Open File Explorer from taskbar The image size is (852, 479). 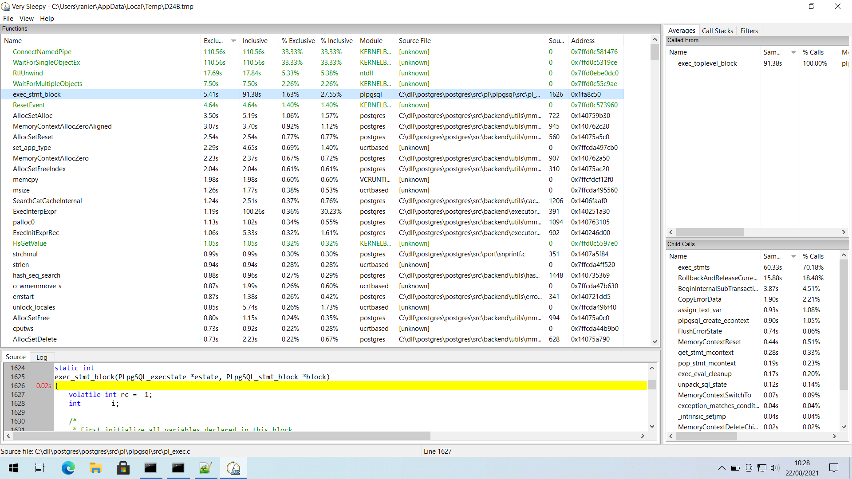tap(95, 468)
